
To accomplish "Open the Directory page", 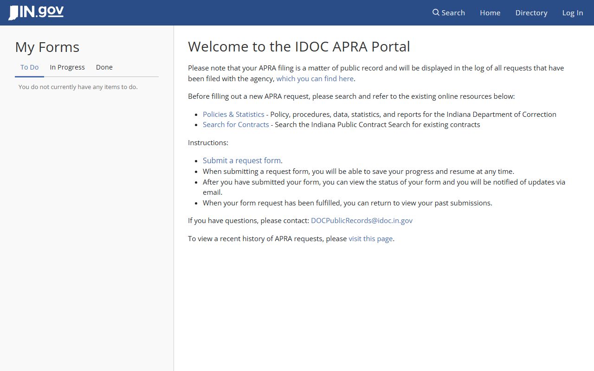I will [531, 13].
